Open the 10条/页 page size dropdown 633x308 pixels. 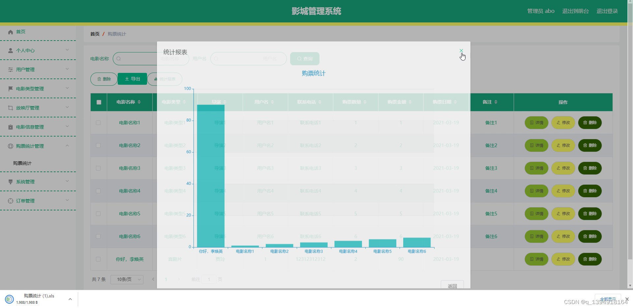point(127,280)
